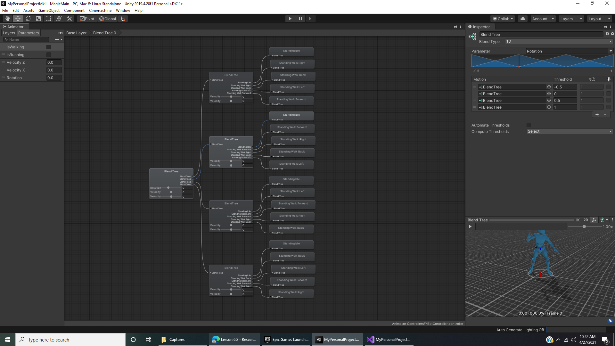This screenshot has width=615, height=346.
Task: Open the custom editor tools wrench icon
Action: coord(69,18)
